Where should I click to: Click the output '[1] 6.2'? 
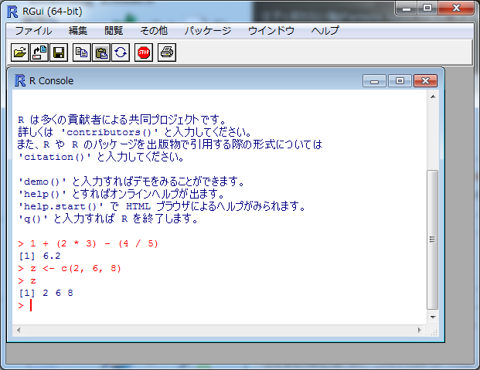click(39, 256)
